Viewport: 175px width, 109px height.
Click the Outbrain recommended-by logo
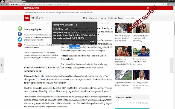pyautogui.click(x=144, y=103)
